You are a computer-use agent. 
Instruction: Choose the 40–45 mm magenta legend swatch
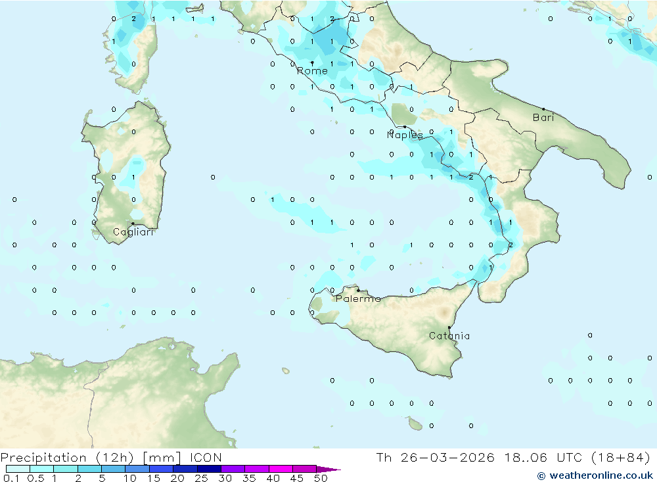(281, 469)
